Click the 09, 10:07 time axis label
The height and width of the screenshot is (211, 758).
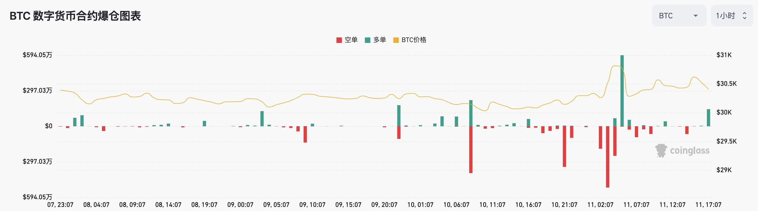click(312, 205)
